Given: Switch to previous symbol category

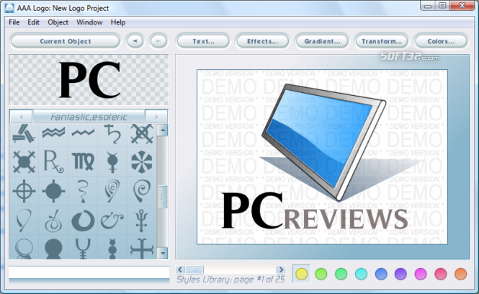Looking at the screenshot, I should [x=21, y=117].
